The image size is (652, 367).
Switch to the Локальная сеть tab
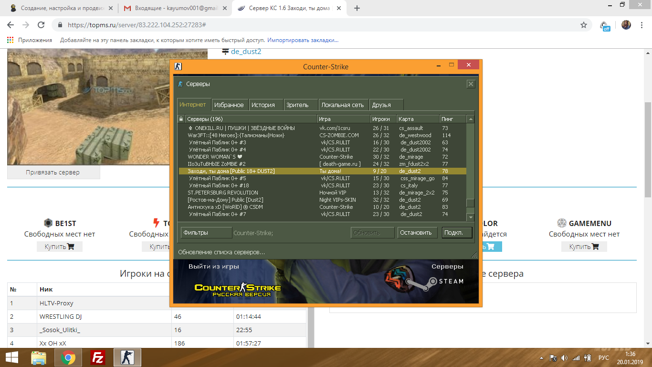(x=343, y=105)
